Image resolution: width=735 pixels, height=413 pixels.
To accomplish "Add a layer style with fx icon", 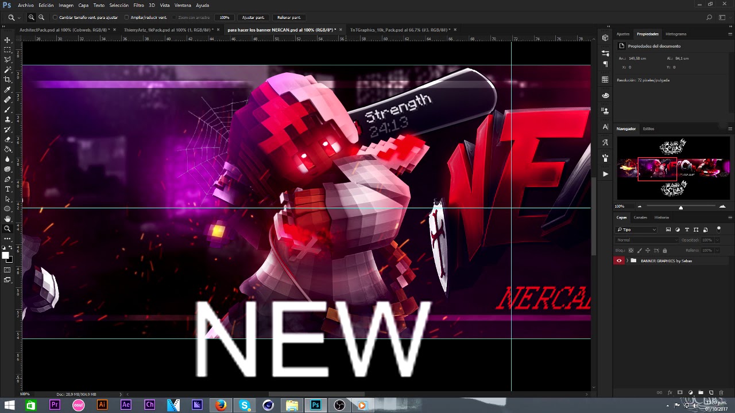I will click(x=670, y=392).
